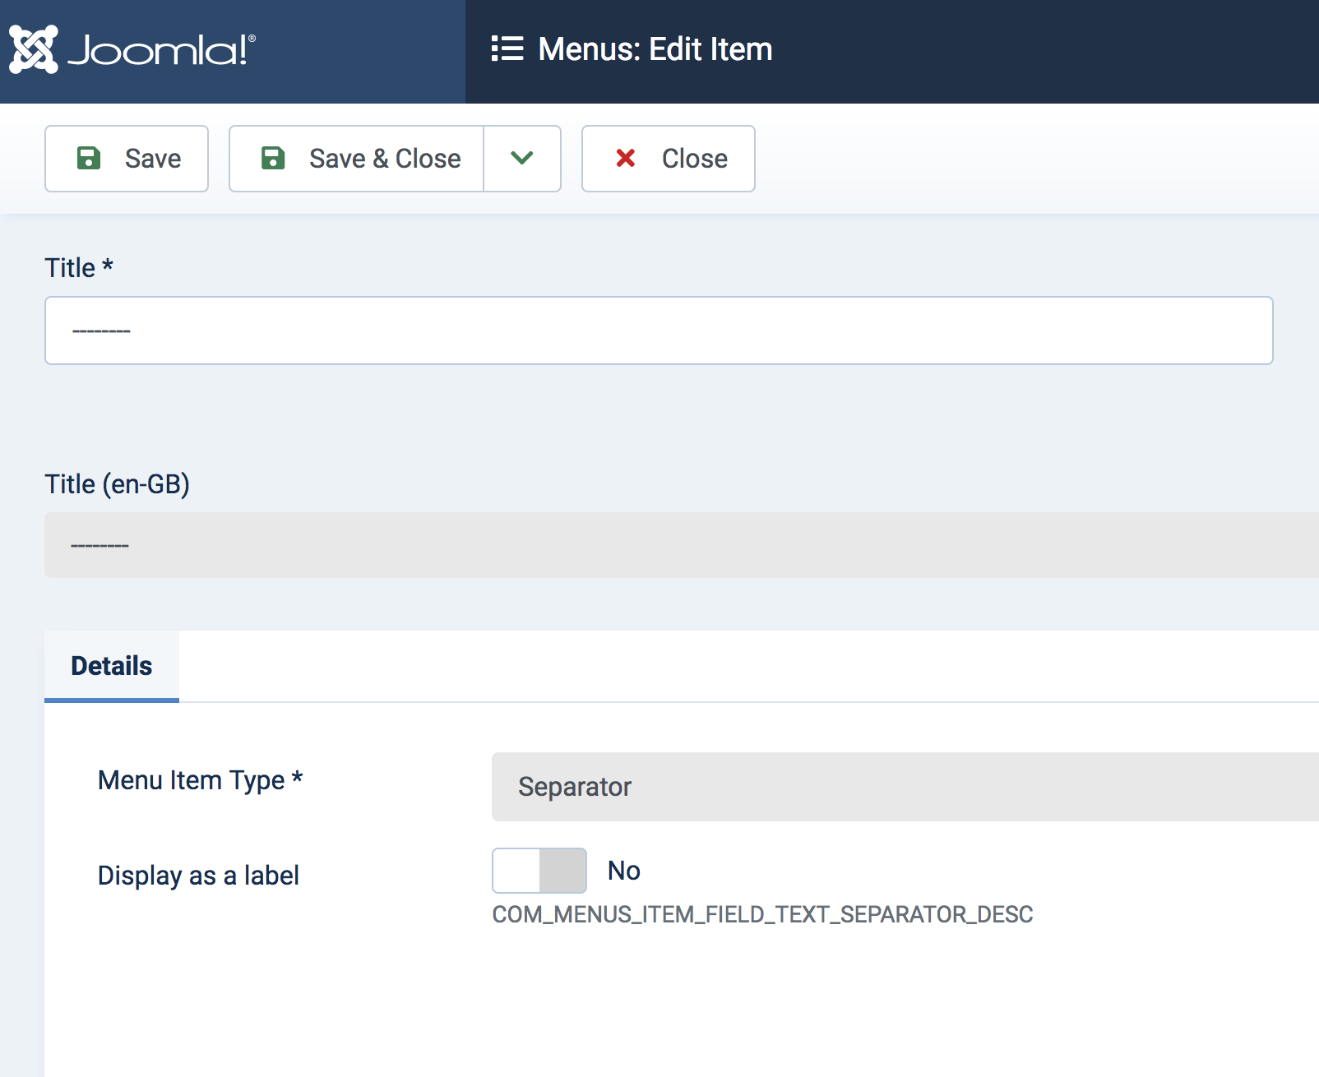Click the Menus: Edit Item heading text
The height and width of the screenshot is (1077, 1319).
click(655, 49)
